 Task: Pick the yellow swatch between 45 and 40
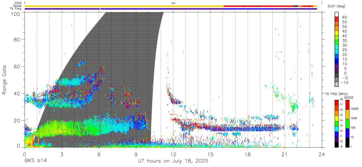click(337, 33)
